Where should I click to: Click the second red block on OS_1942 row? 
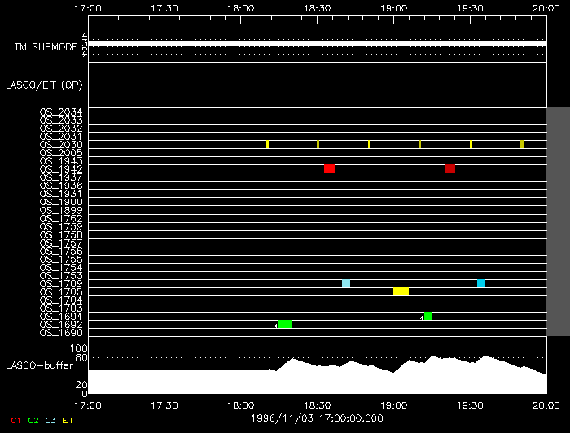pos(449,168)
